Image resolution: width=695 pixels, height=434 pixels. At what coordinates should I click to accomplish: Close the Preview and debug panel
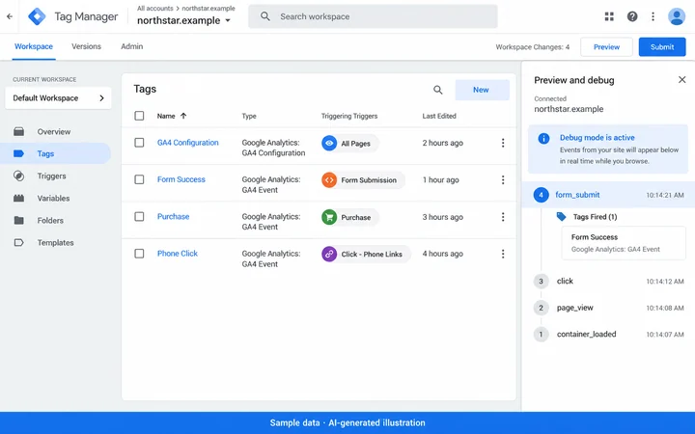[x=681, y=80]
